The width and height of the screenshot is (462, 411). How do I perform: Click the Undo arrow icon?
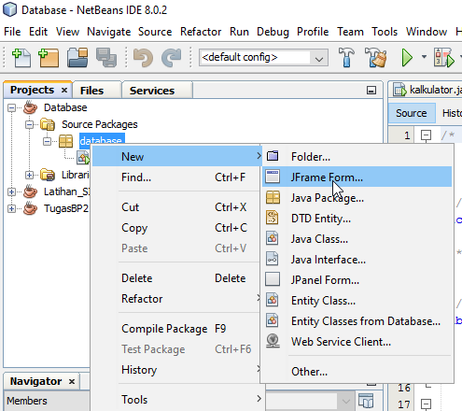pos(143,58)
